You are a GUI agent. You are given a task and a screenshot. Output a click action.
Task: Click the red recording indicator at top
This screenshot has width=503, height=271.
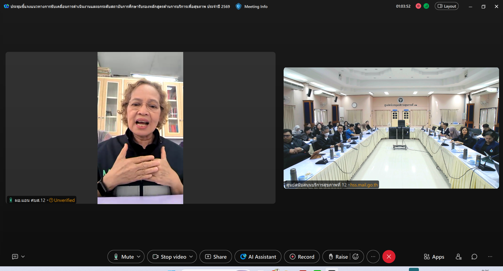[418, 6]
